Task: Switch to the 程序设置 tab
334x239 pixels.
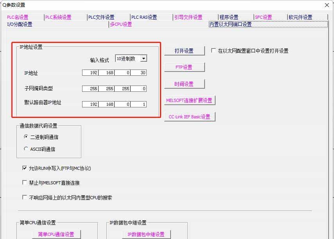Action: click(x=228, y=17)
